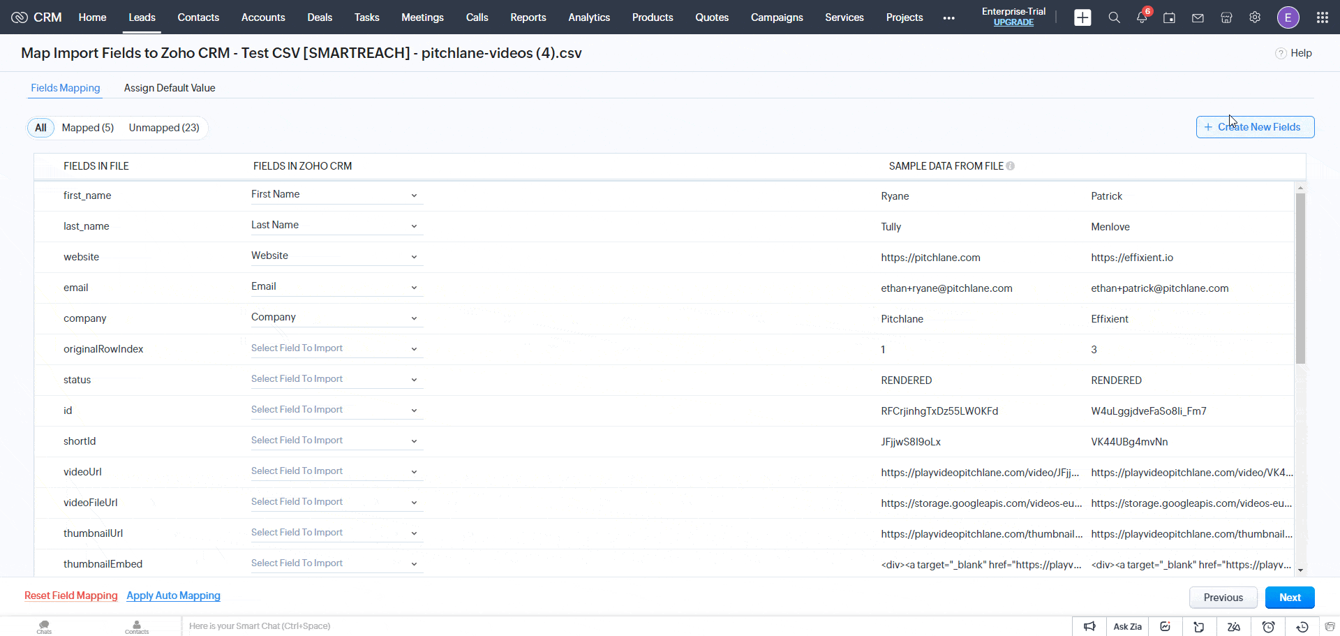The image size is (1340, 636).
Task: Open the Contacts icon in bottom bar
Action: (x=137, y=626)
